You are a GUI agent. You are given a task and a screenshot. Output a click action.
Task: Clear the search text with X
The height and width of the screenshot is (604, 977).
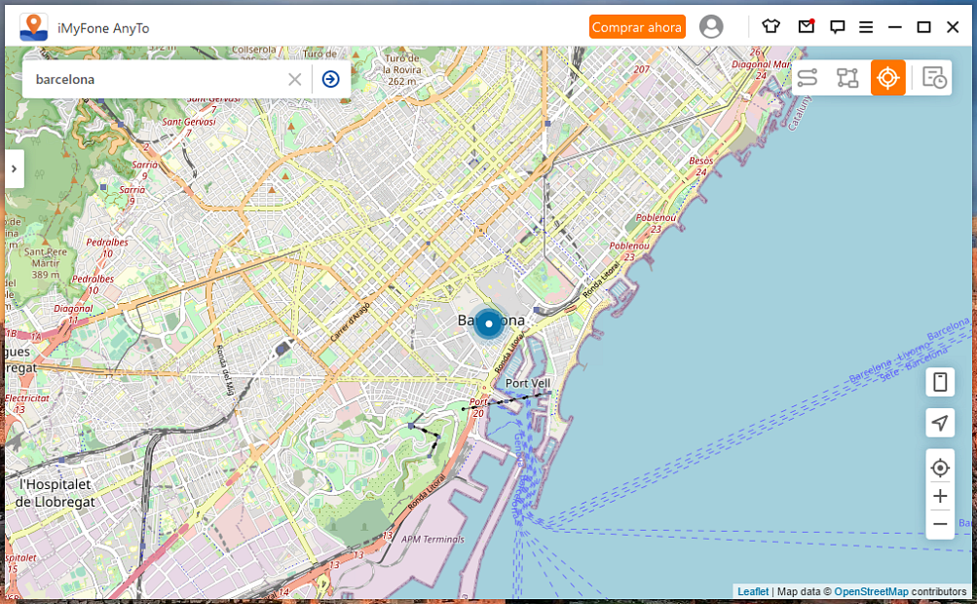pyautogui.click(x=295, y=79)
